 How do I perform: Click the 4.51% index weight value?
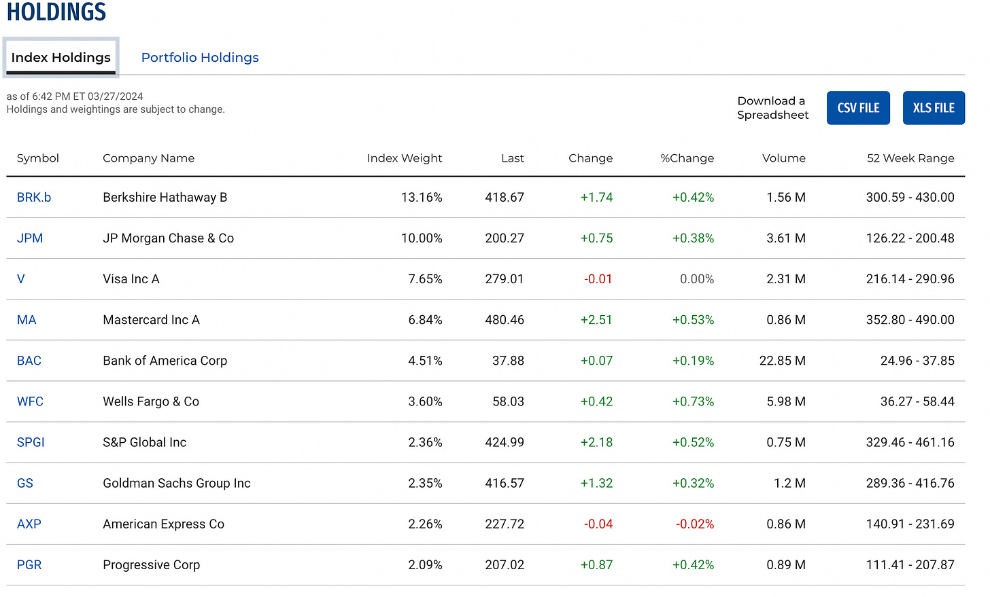[426, 361]
